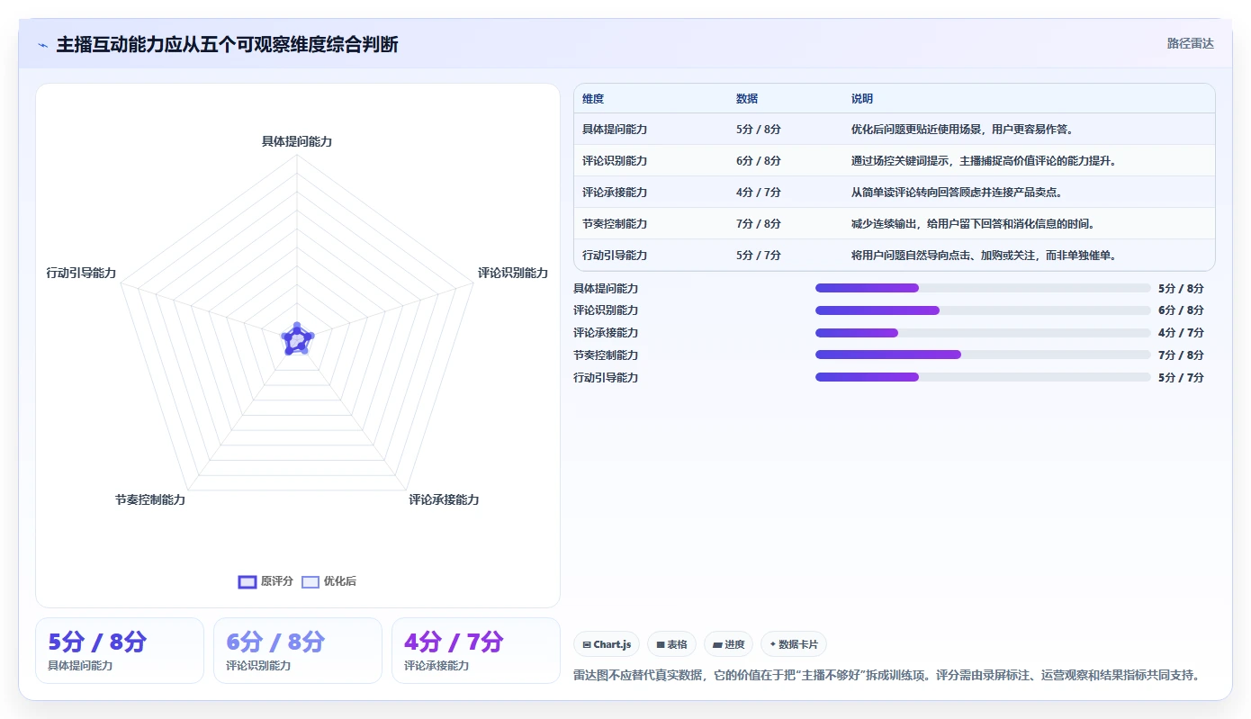Image resolution: width=1251 pixels, height=719 pixels.
Task: Select table row cell 具体提问能力
Action: click(615, 130)
